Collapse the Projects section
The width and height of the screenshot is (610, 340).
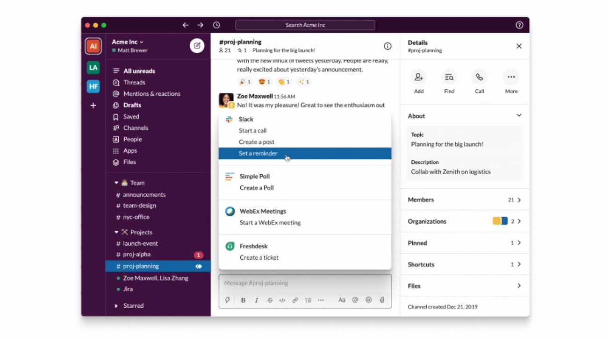click(116, 232)
